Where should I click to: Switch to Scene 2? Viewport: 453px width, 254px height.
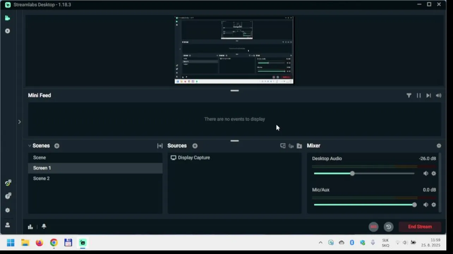(x=95, y=179)
